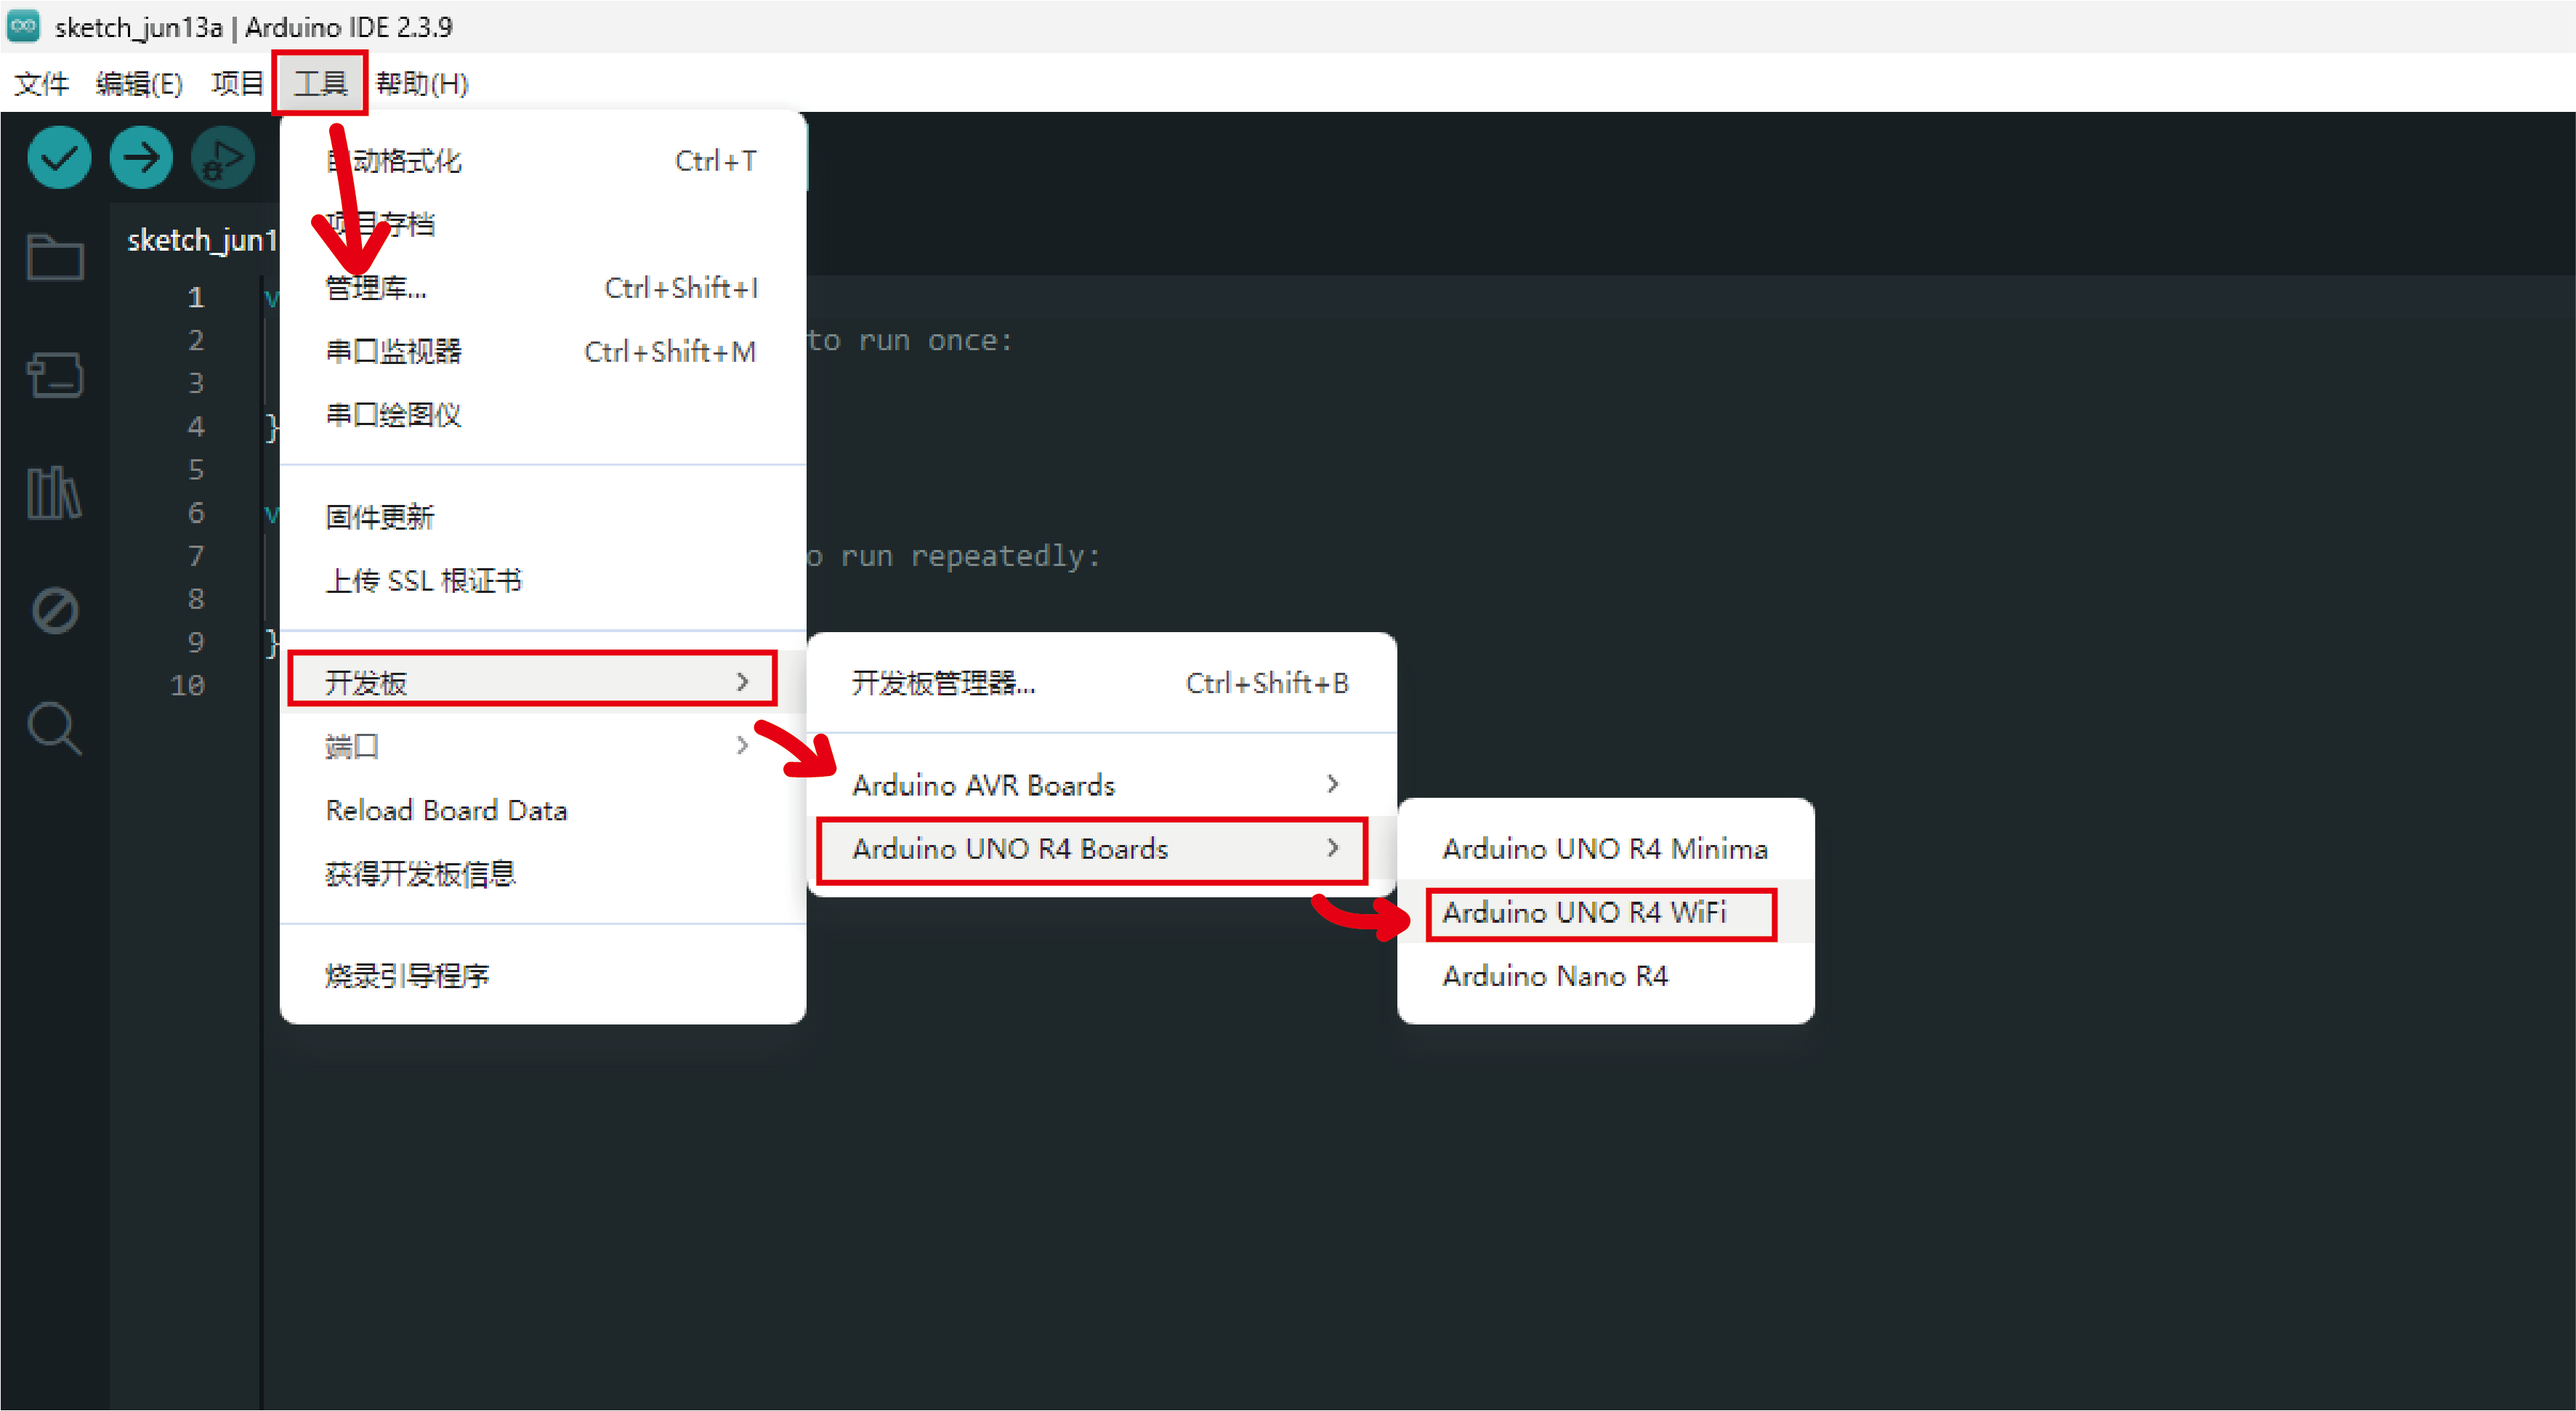Image resolution: width=2576 pixels, height=1411 pixels.
Task: Open the 编辑(E) menu
Action: point(139,84)
